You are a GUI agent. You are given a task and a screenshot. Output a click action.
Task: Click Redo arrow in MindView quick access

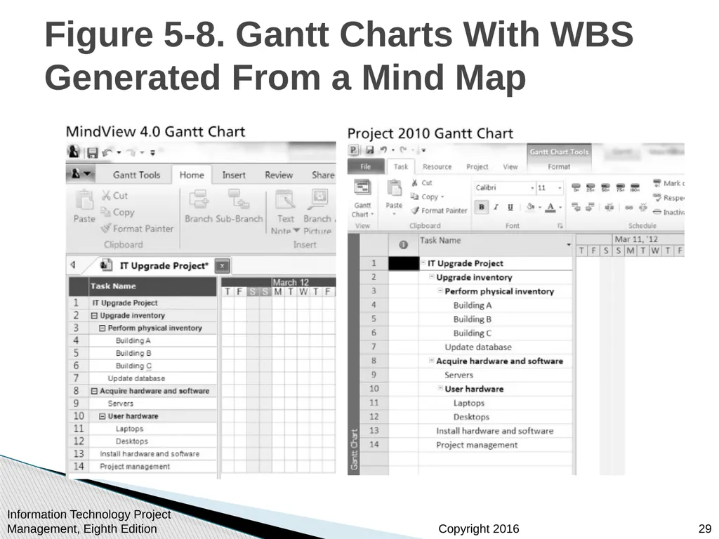pos(131,152)
